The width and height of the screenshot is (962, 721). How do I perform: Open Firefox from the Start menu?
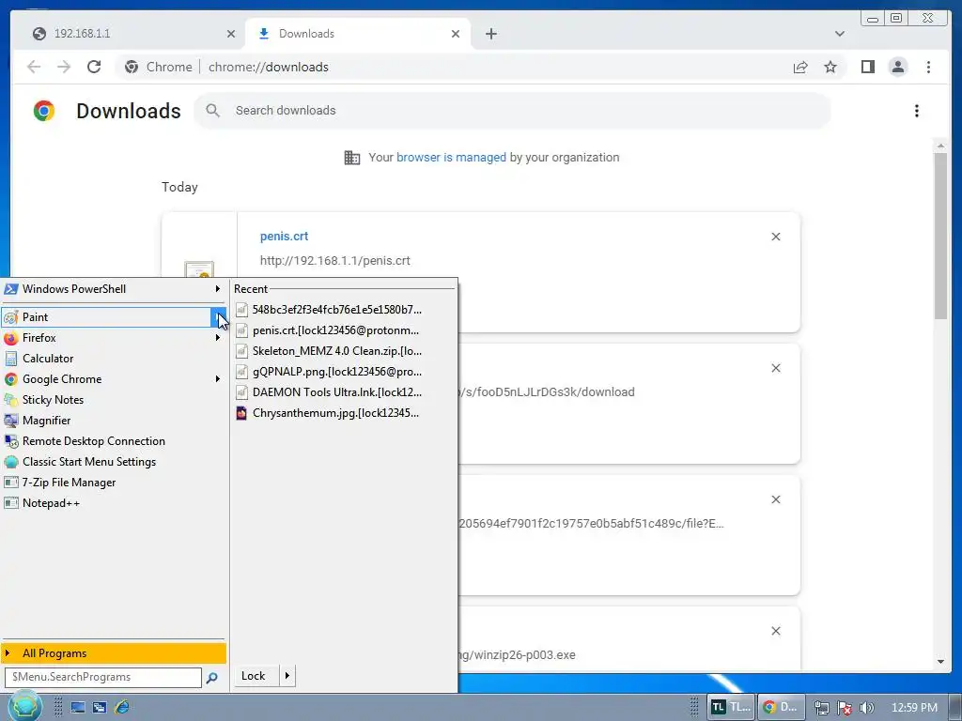(113, 338)
